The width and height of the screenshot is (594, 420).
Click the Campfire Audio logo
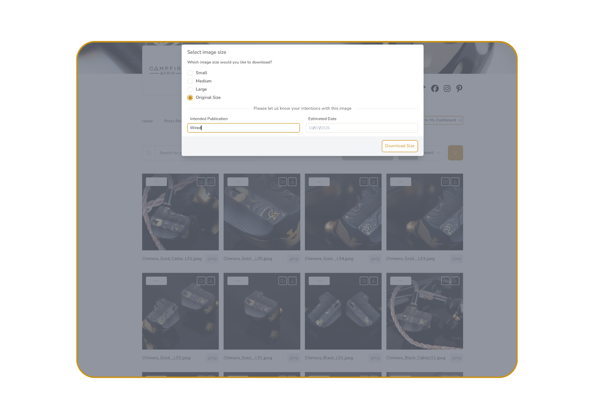165,70
